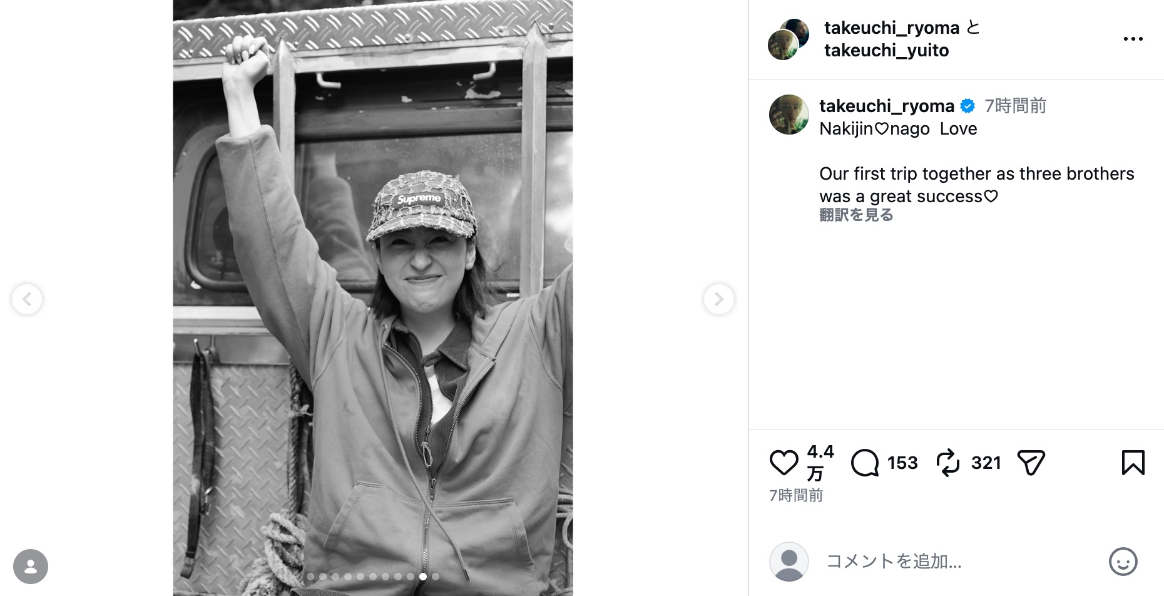Open the three-dot post options menu
The height and width of the screenshot is (596, 1164).
point(1133,39)
